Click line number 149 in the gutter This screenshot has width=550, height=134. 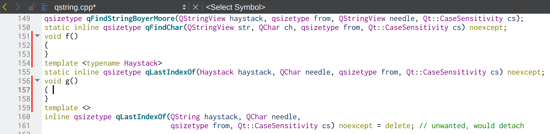24,18
